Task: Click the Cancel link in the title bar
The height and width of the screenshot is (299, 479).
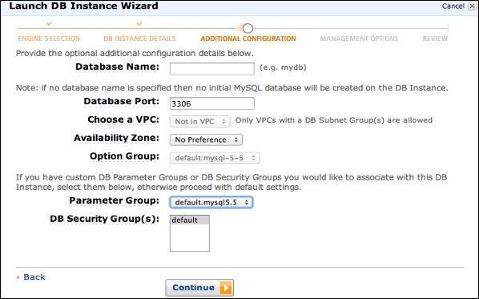Action: click(x=453, y=6)
